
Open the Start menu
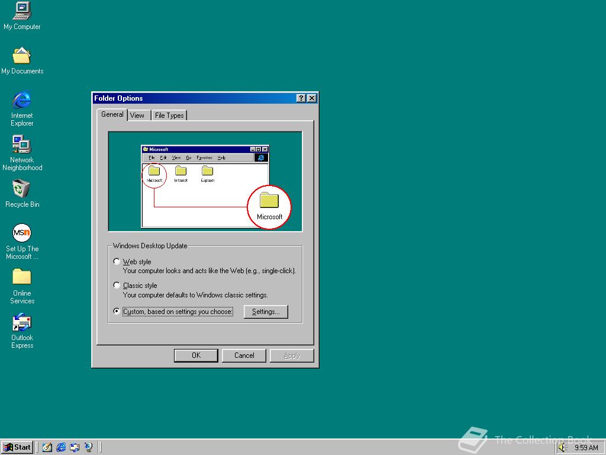[17, 447]
